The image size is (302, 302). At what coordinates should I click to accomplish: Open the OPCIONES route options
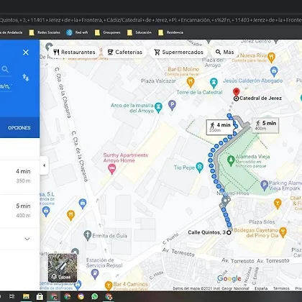19,128
